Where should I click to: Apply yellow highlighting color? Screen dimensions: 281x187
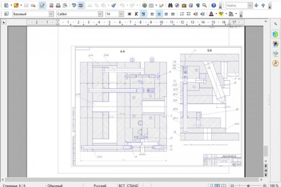pos(221,14)
